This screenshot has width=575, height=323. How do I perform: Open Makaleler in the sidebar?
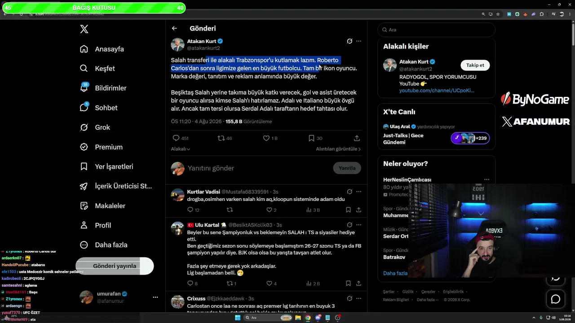tap(102, 206)
